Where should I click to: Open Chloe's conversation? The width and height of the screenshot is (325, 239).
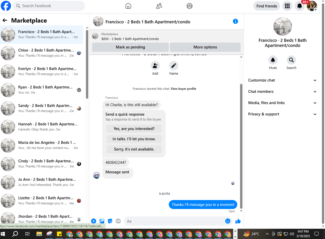click(42, 53)
